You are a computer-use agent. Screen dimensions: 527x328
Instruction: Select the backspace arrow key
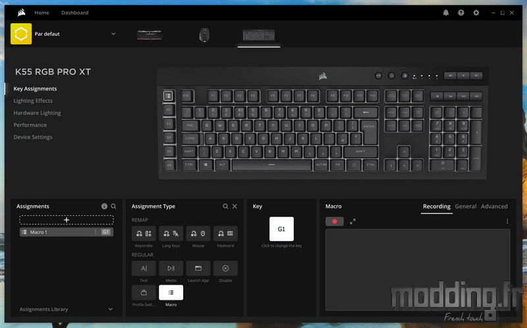pyautogui.click(x=366, y=112)
